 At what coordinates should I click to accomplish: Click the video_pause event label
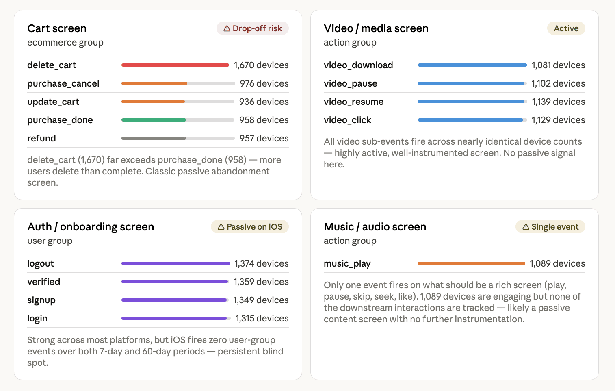tap(351, 83)
